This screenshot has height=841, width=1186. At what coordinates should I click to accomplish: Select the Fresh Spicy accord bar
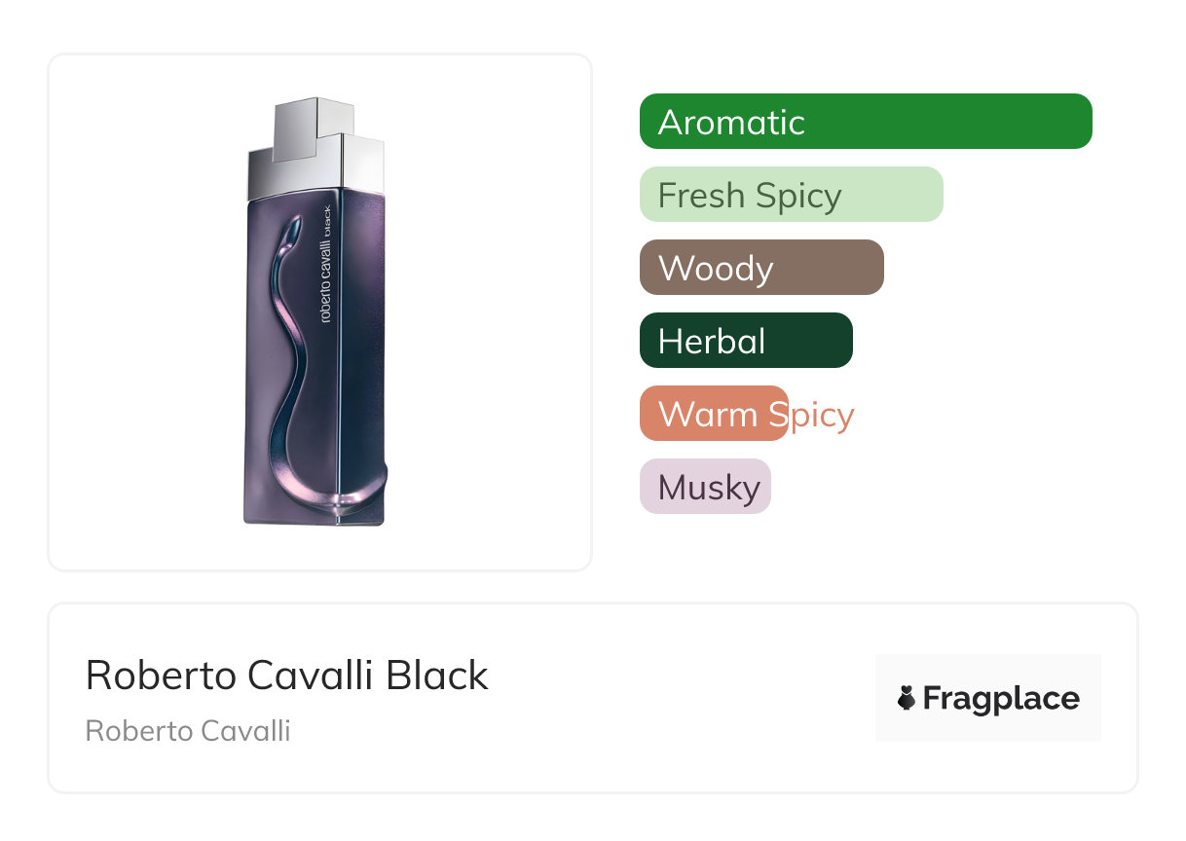(x=791, y=195)
